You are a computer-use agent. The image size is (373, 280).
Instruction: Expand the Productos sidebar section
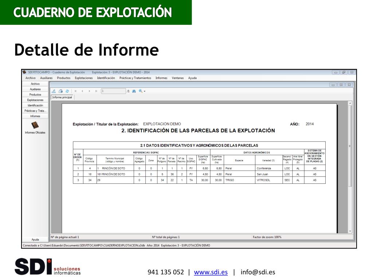(35, 95)
